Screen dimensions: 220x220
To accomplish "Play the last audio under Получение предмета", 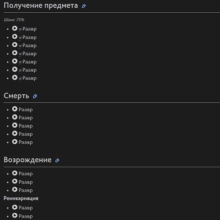I will (x=15, y=77).
